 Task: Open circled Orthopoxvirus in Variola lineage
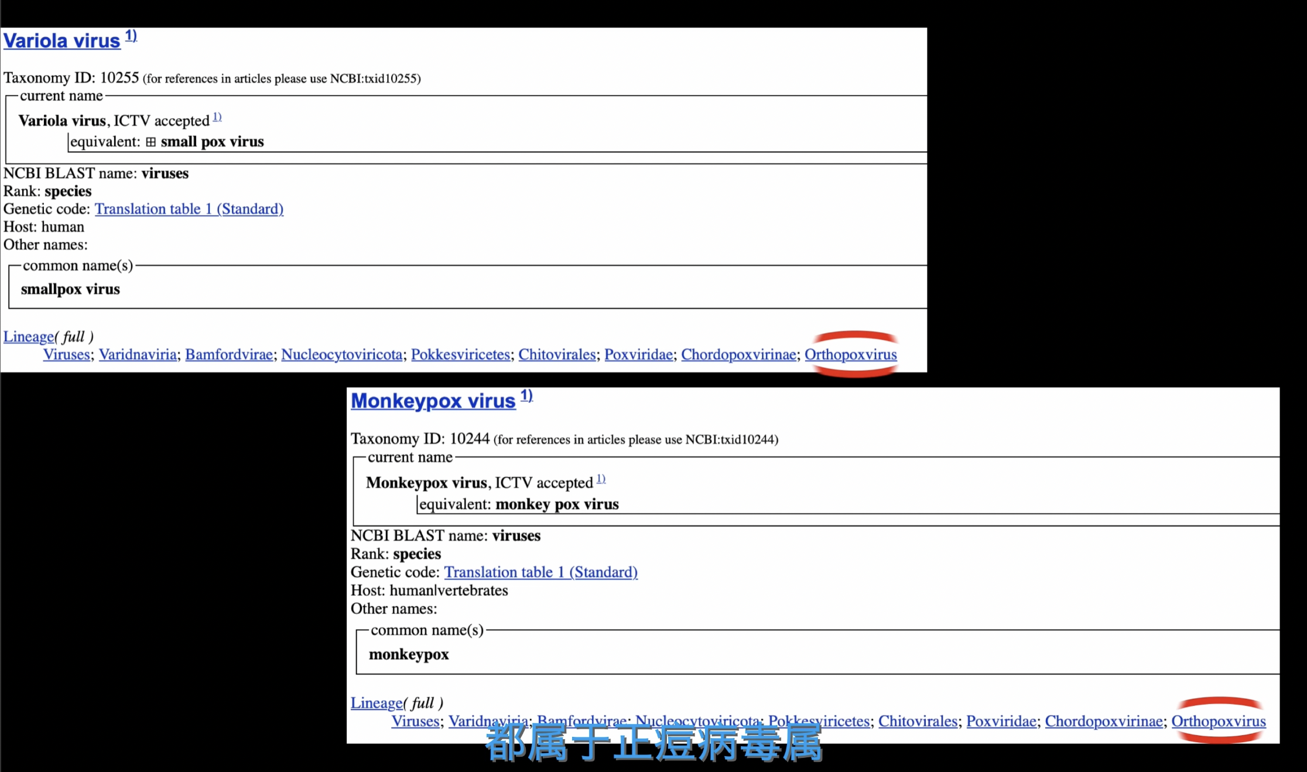[x=850, y=354]
